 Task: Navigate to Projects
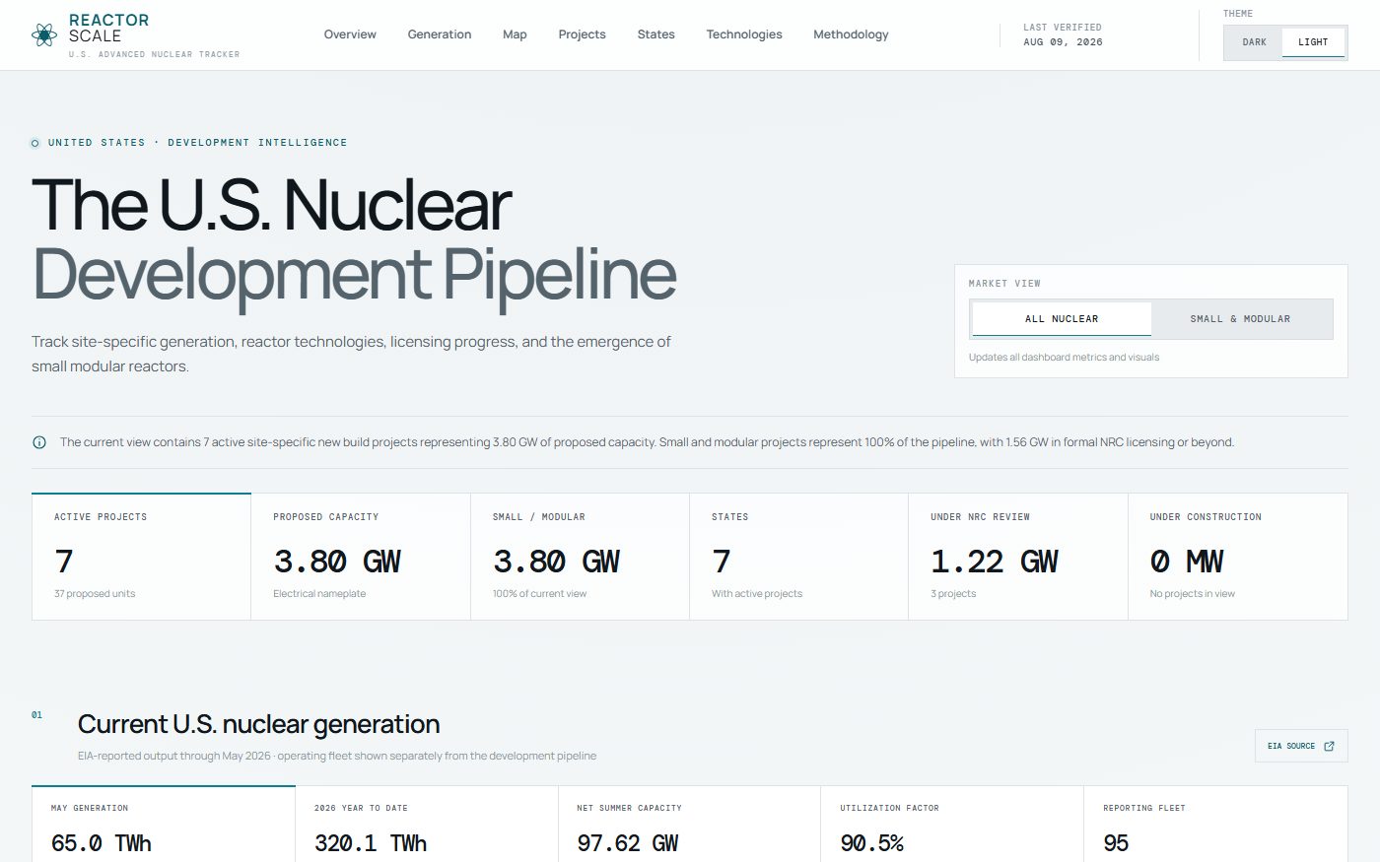(x=582, y=34)
